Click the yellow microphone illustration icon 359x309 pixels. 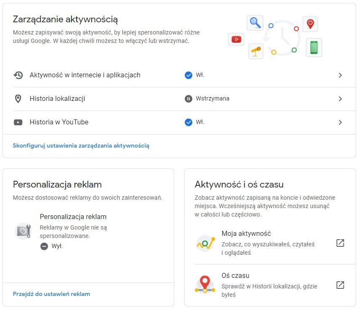256,51
